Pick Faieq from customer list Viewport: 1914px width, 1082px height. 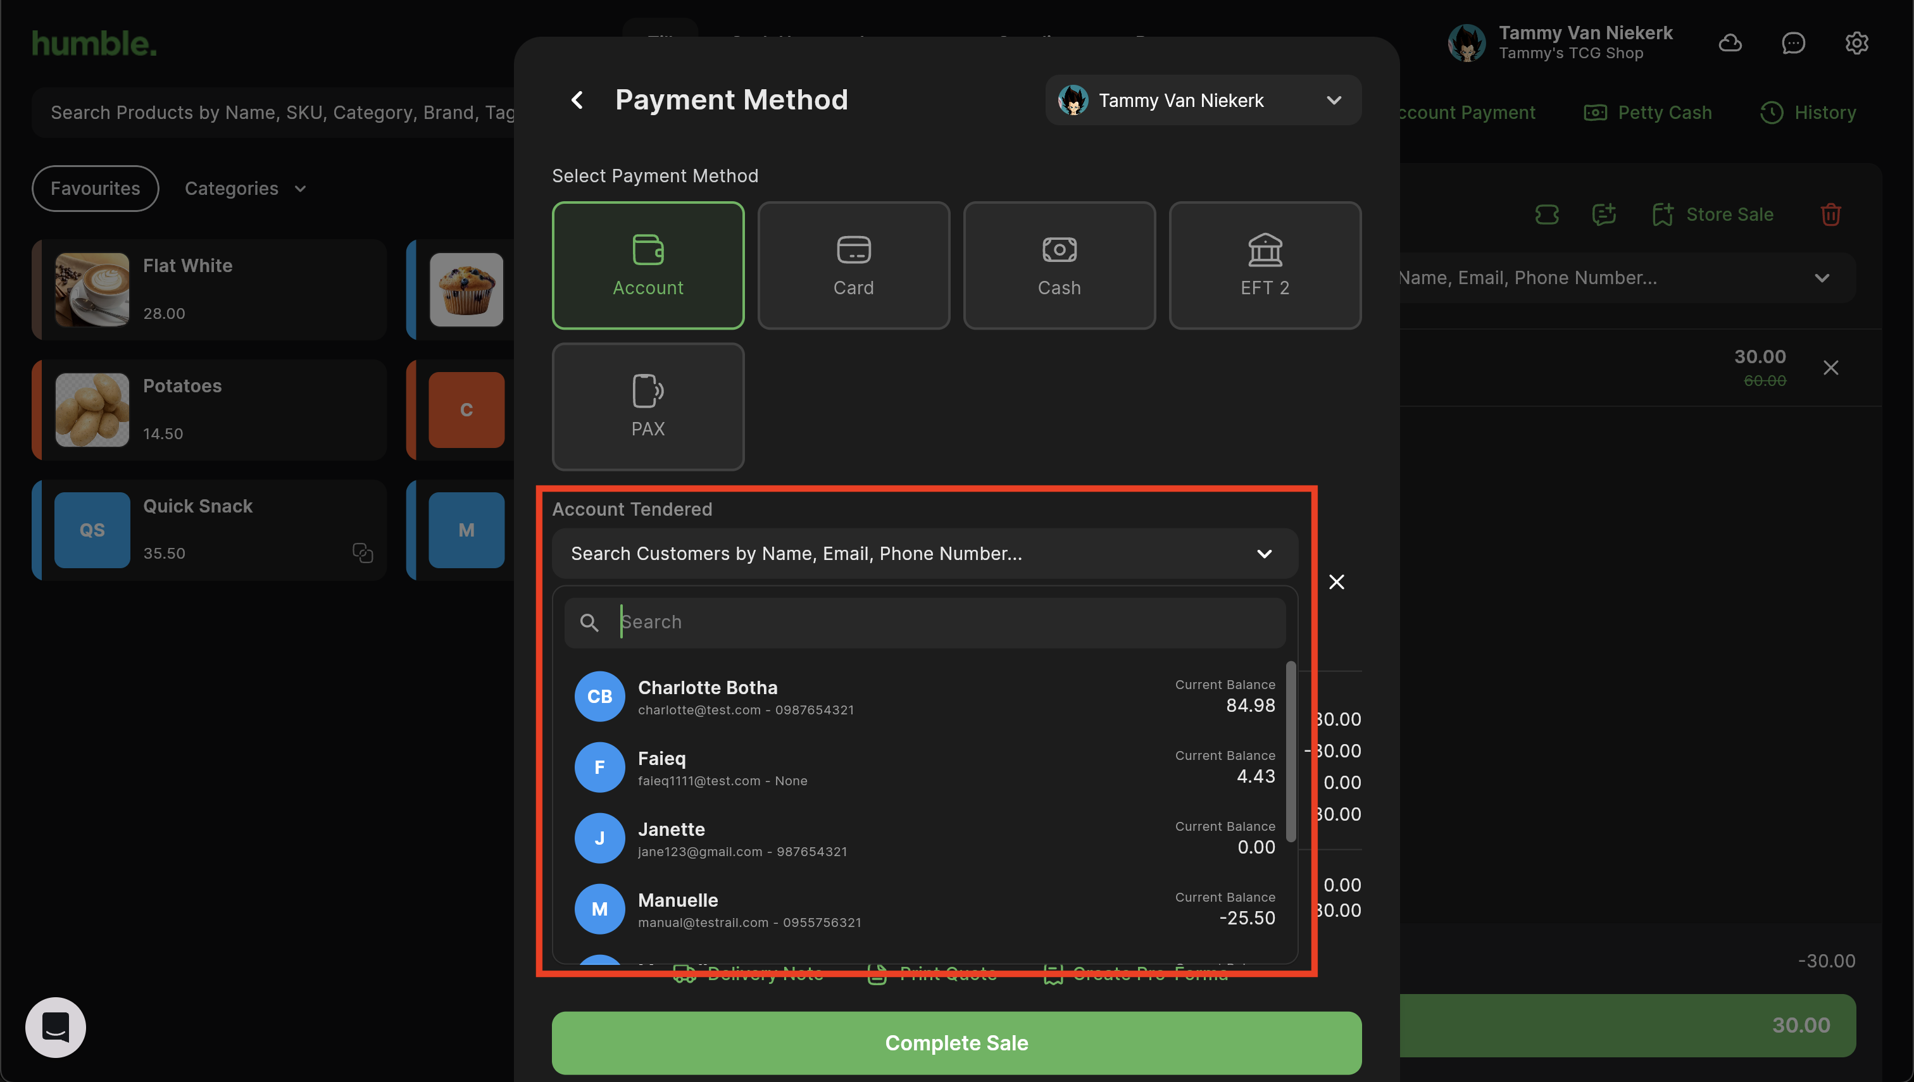924,768
